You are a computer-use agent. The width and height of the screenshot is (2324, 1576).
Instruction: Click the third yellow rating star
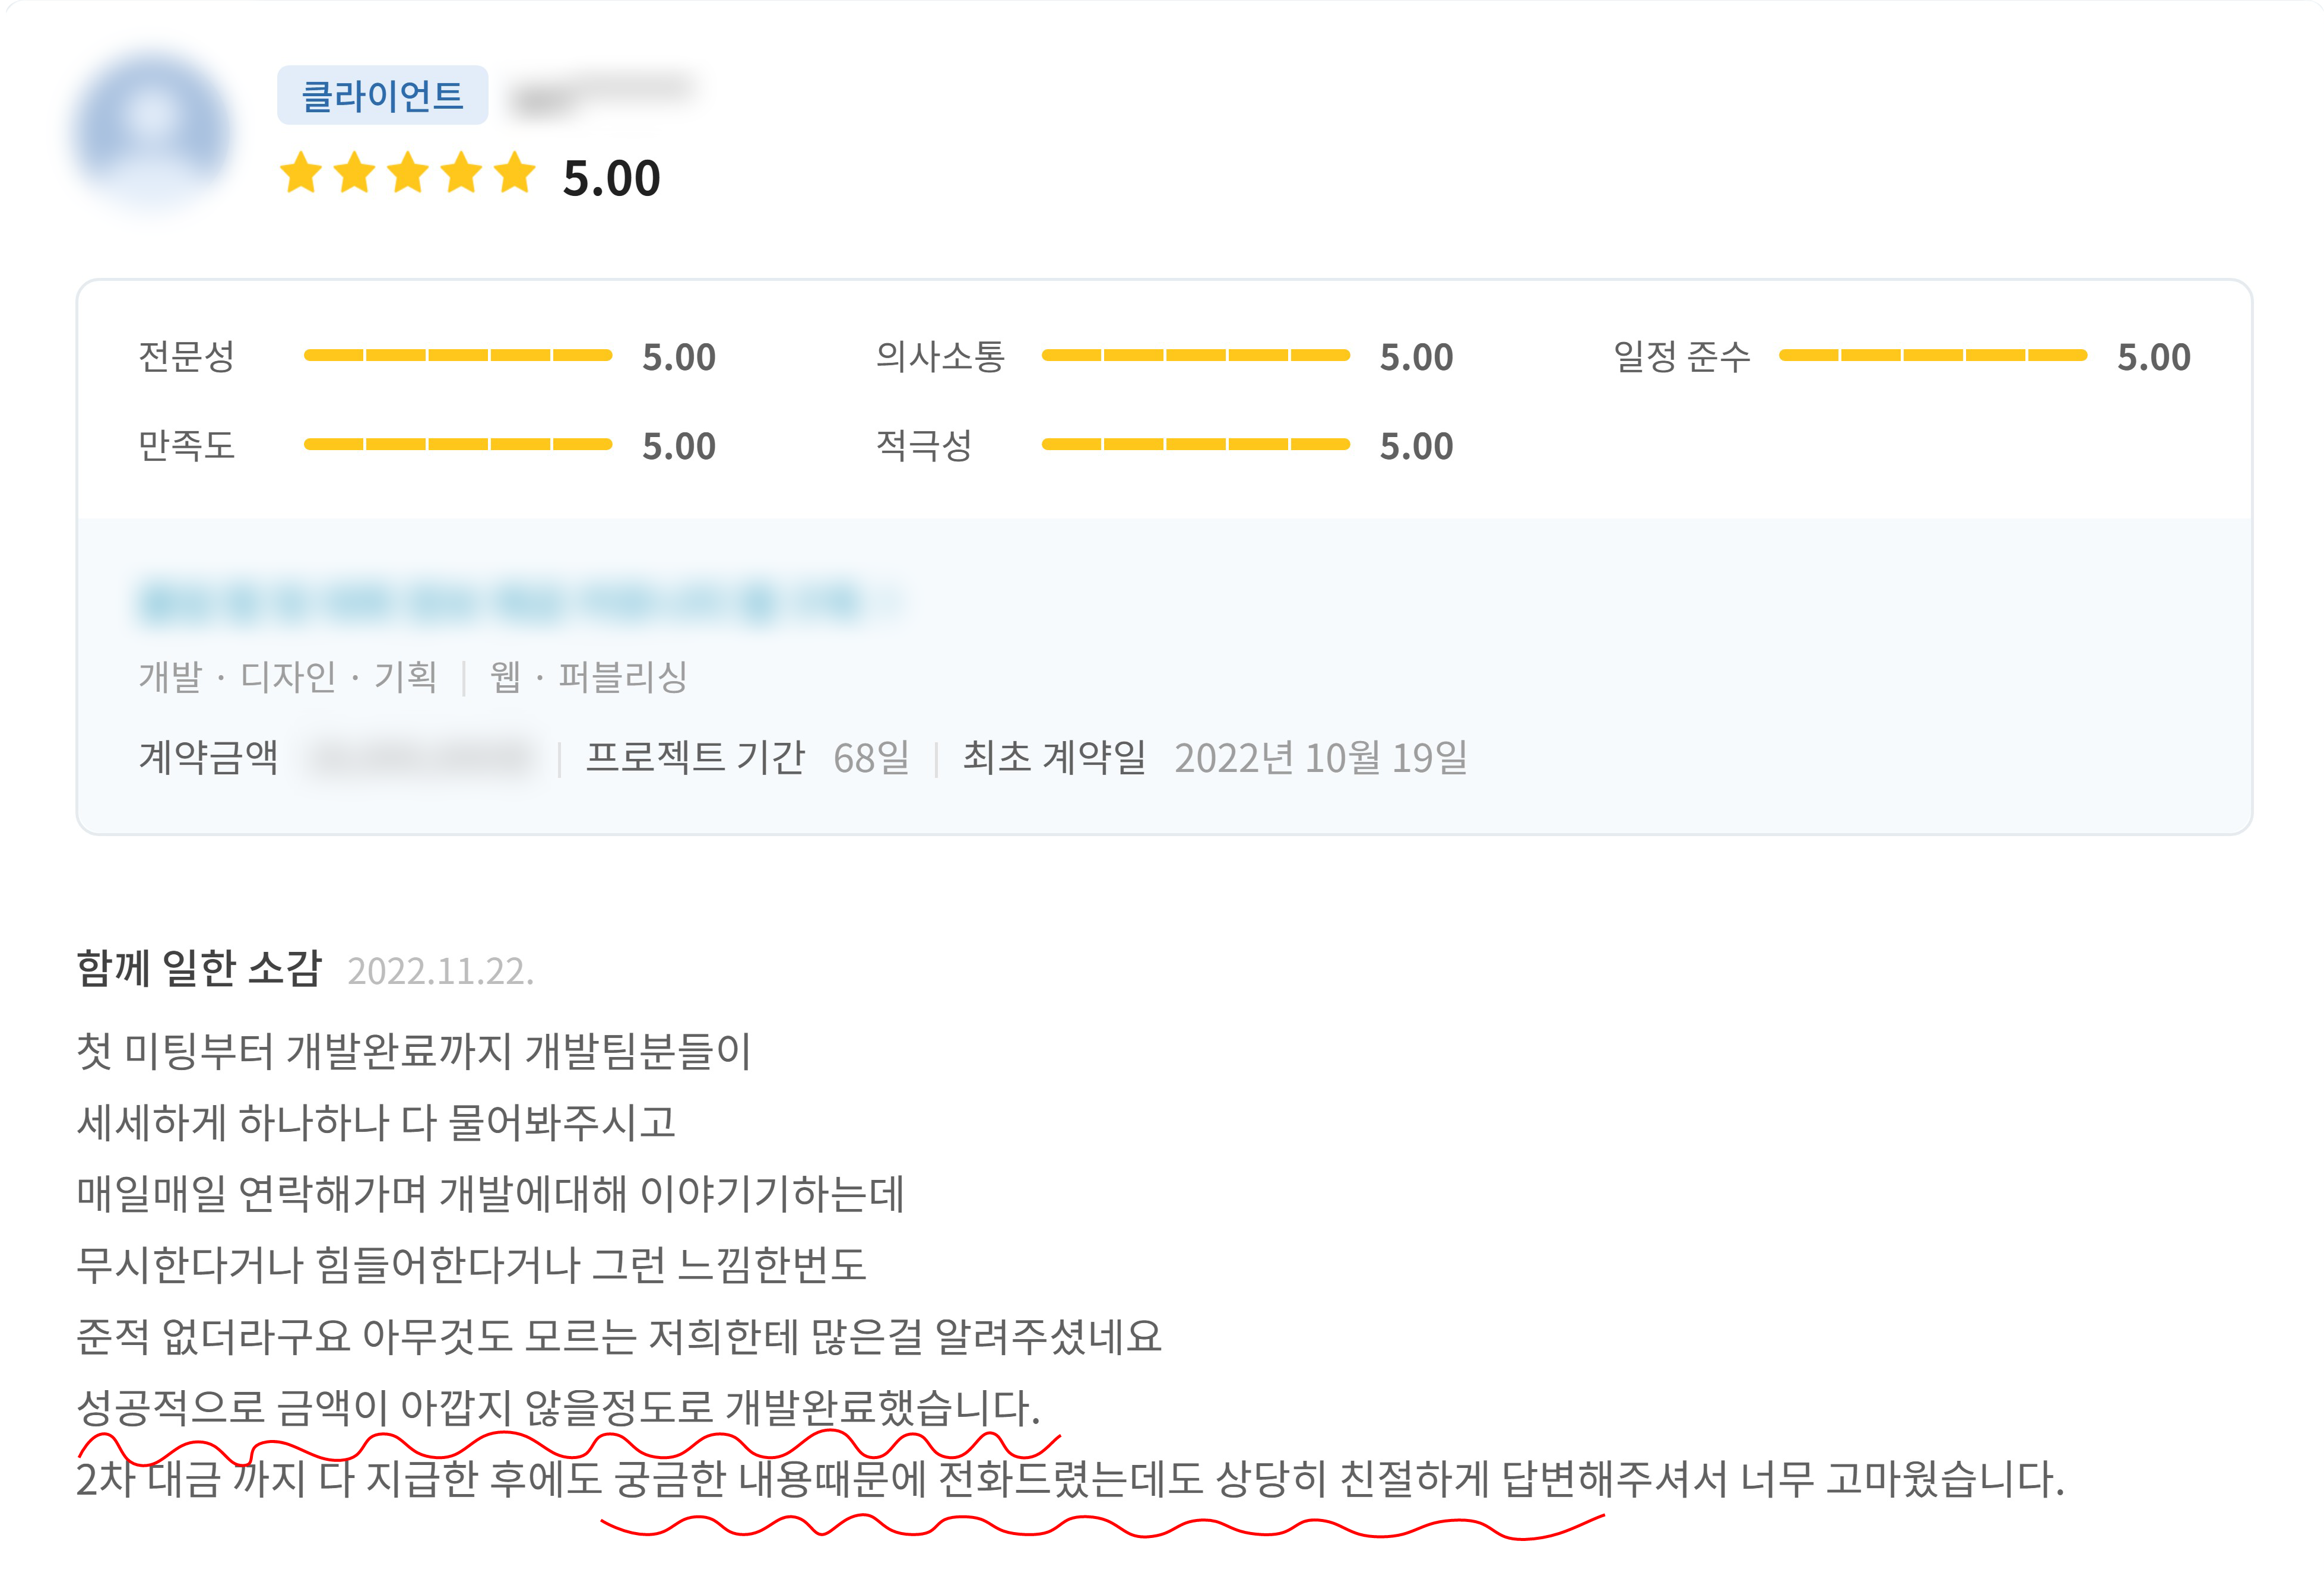click(x=408, y=173)
